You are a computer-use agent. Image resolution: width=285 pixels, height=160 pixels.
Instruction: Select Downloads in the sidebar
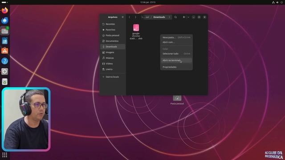coord(113,47)
